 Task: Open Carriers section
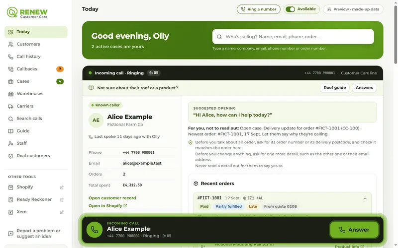coord(36,106)
